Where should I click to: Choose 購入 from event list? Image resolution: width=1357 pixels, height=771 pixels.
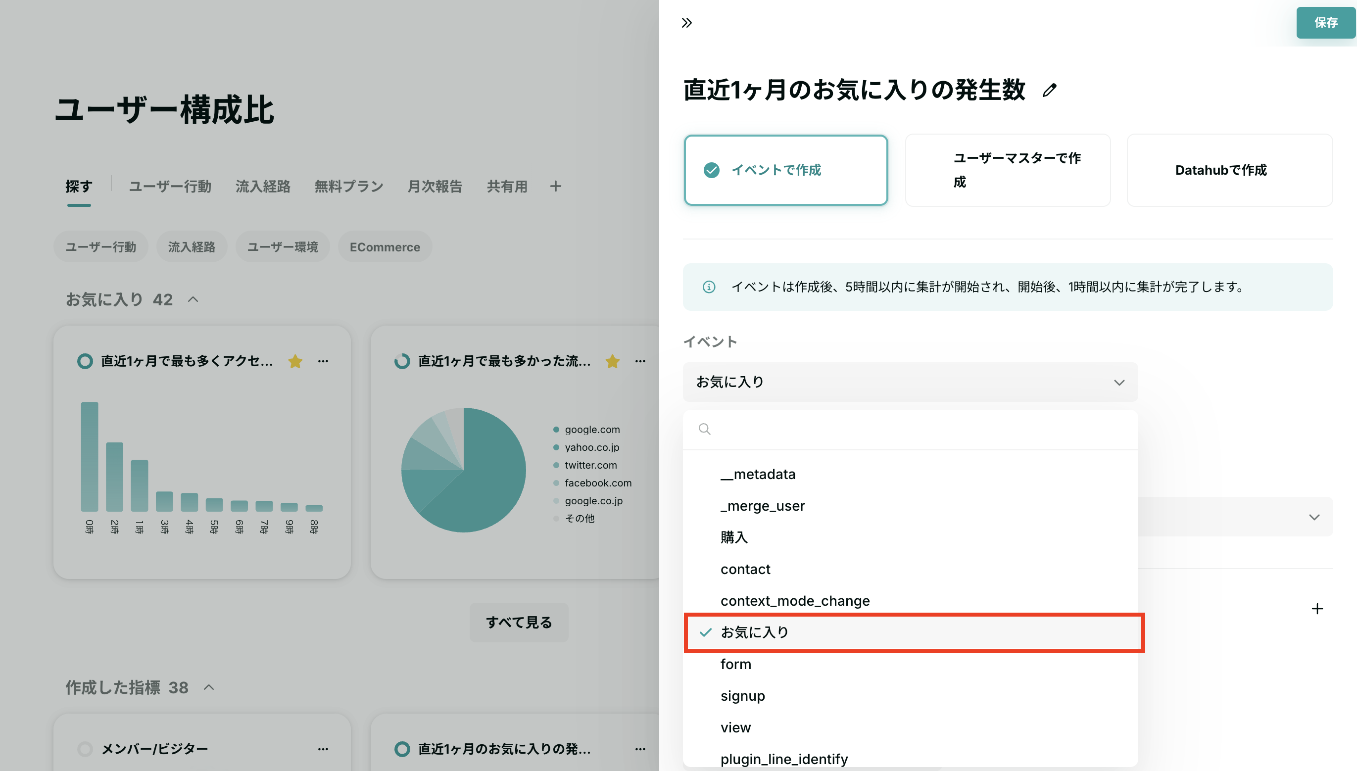tap(910, 537)
